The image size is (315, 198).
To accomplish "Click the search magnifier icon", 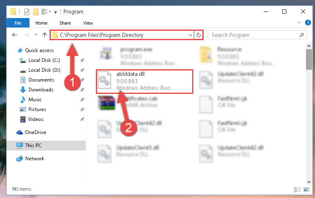I will [x=301, y=35].
